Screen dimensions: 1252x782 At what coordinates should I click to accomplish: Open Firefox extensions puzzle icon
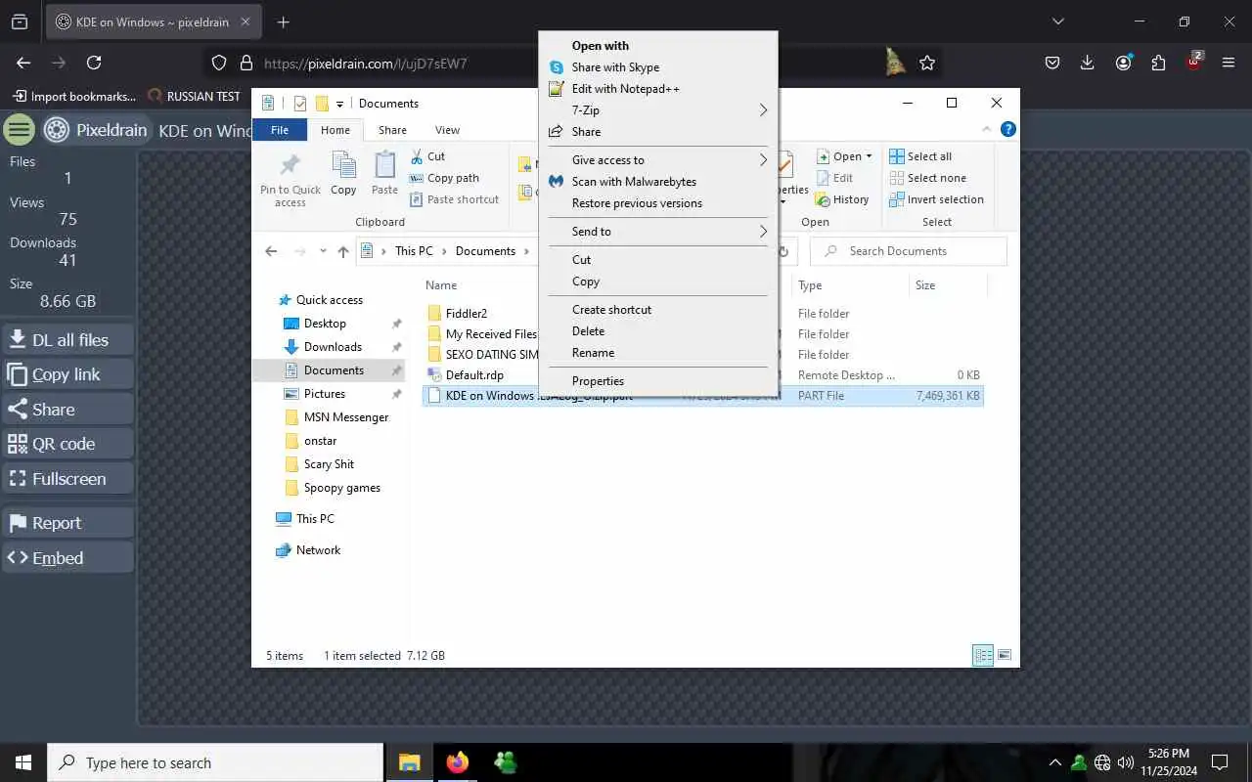[1159, 63]
